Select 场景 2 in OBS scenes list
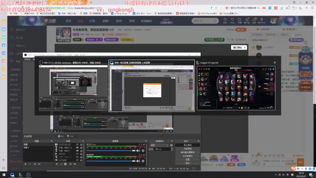This screenshot has height=178, width=316. 38,148
